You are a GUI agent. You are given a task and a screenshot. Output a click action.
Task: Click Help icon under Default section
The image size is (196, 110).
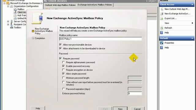coord(162,48)
